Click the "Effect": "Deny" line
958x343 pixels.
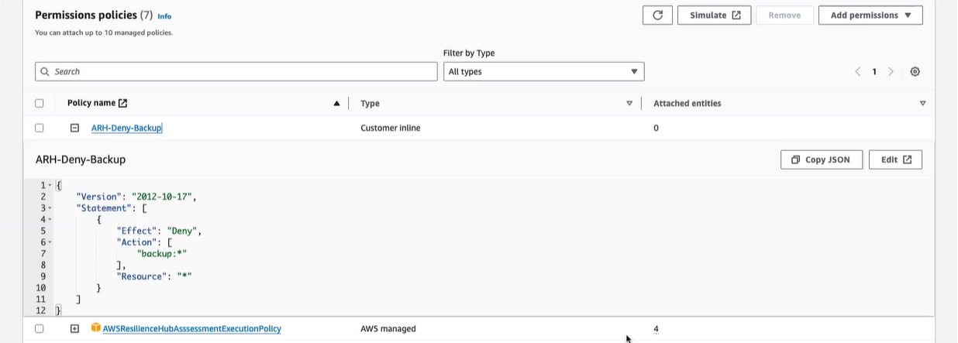point(160,231)
